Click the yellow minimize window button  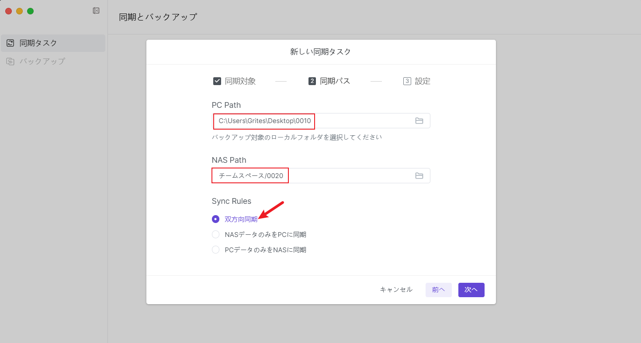pos(19,11)
